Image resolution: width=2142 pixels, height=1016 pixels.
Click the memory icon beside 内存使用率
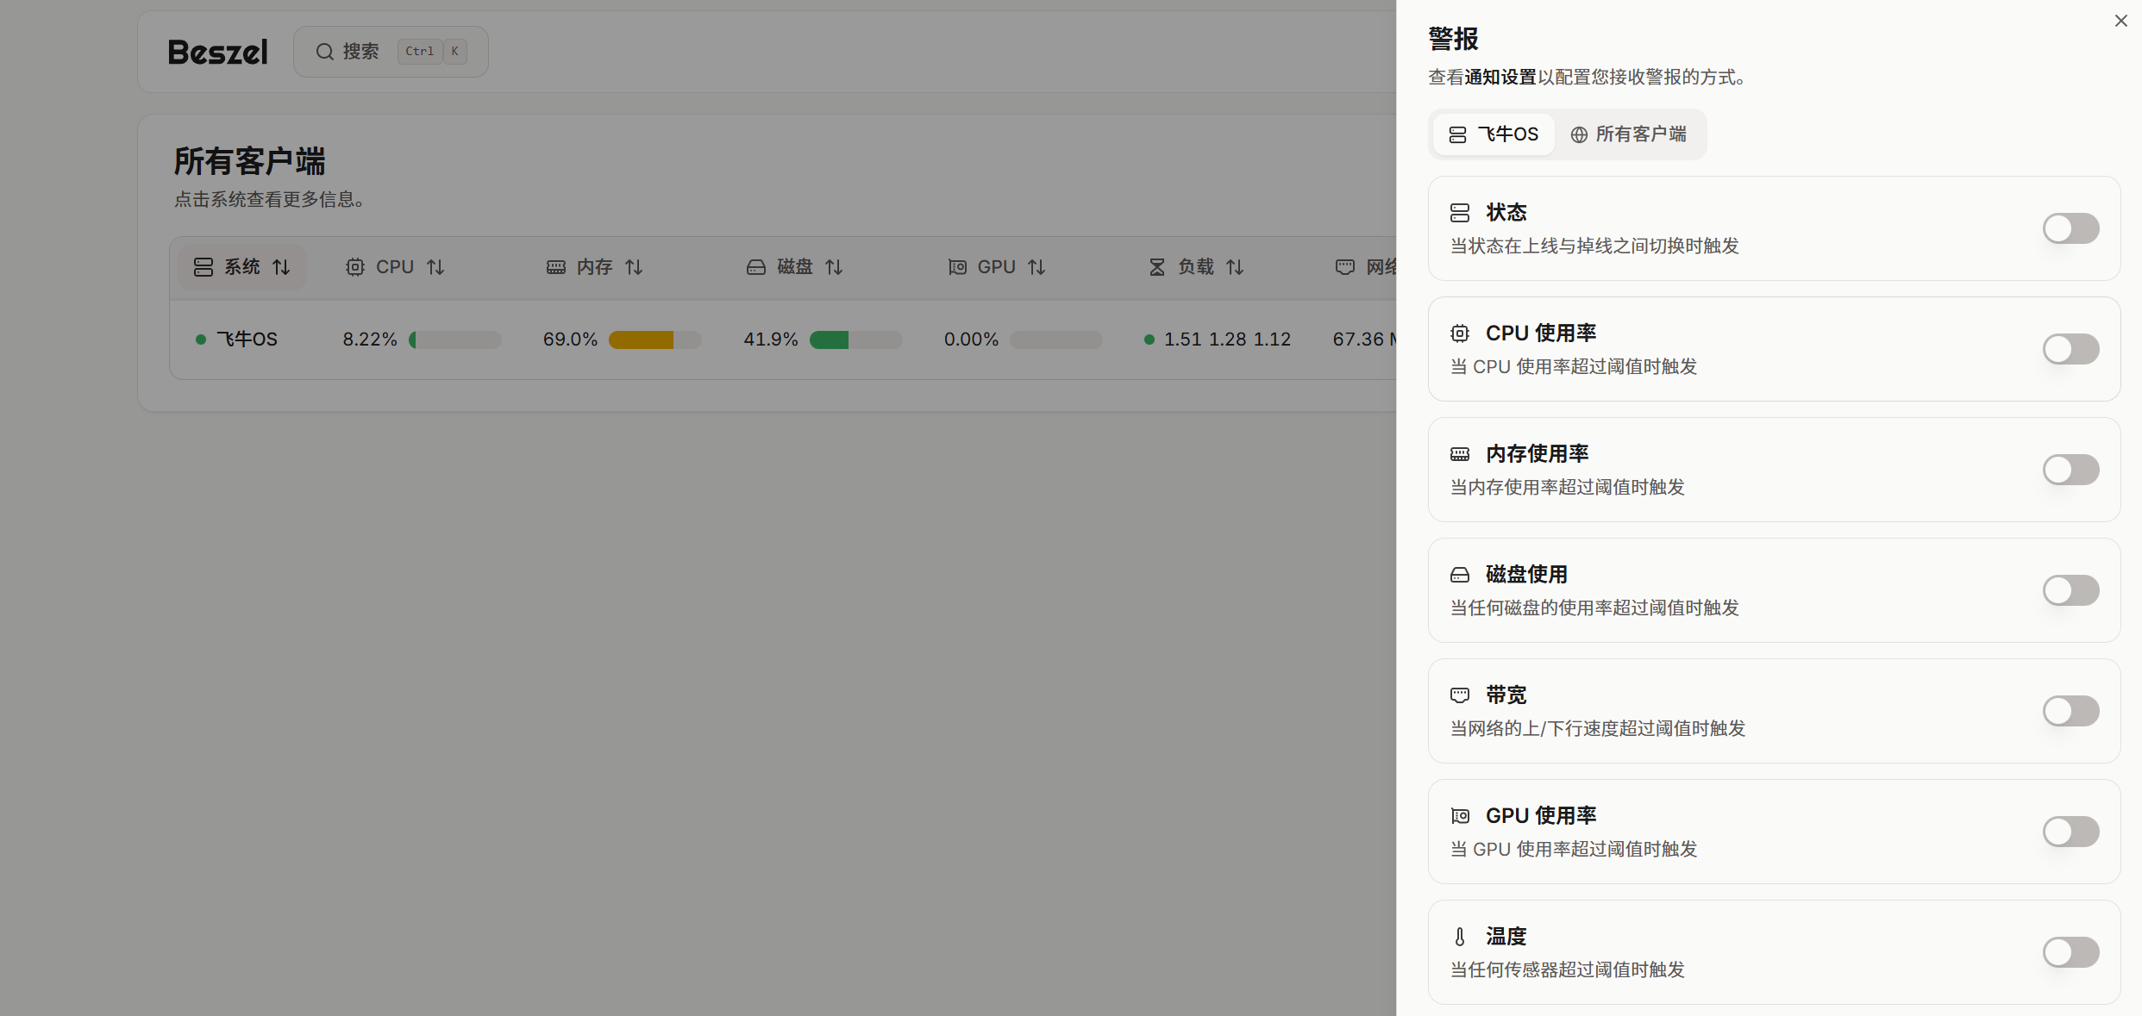[x=1459, y=454]
